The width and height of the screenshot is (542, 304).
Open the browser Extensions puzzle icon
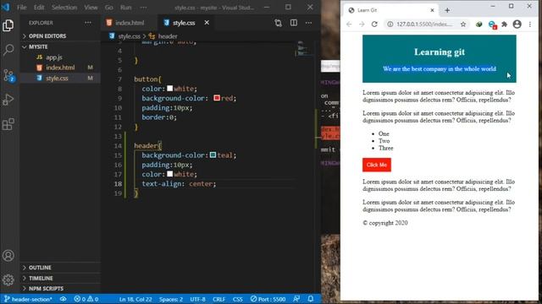point(505,24)
